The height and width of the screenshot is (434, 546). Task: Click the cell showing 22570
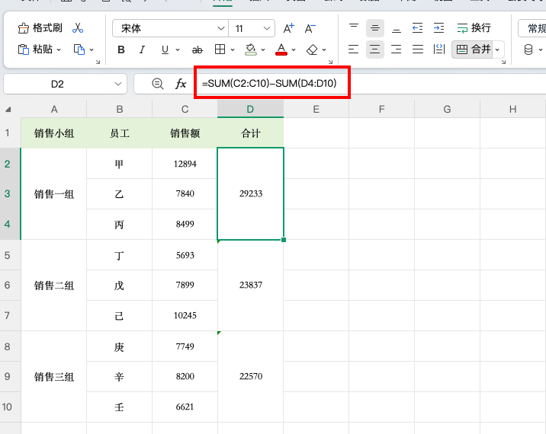point(251,377)
